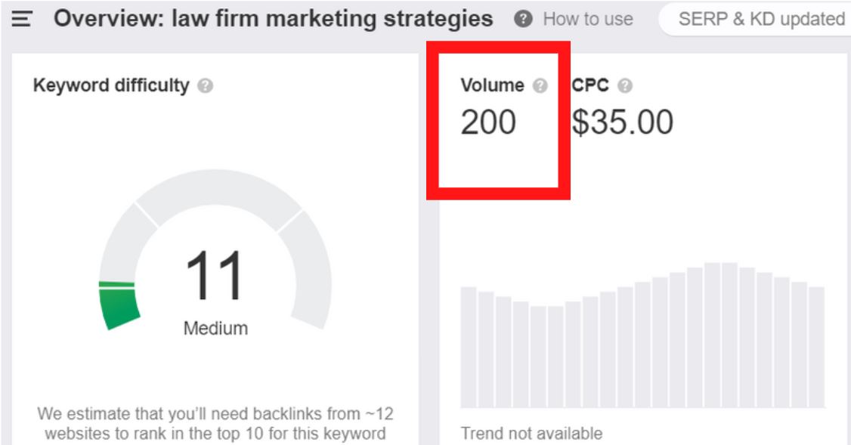Open the "How to use" link
This screenshot has height=445, width=851.
click(587, 20)
